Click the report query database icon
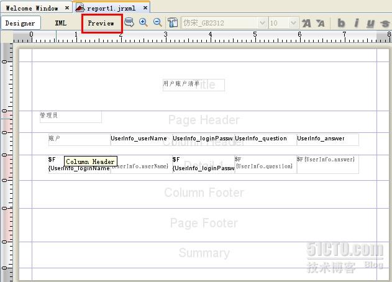Screen dimensions: 392x282 pos(129,22)
